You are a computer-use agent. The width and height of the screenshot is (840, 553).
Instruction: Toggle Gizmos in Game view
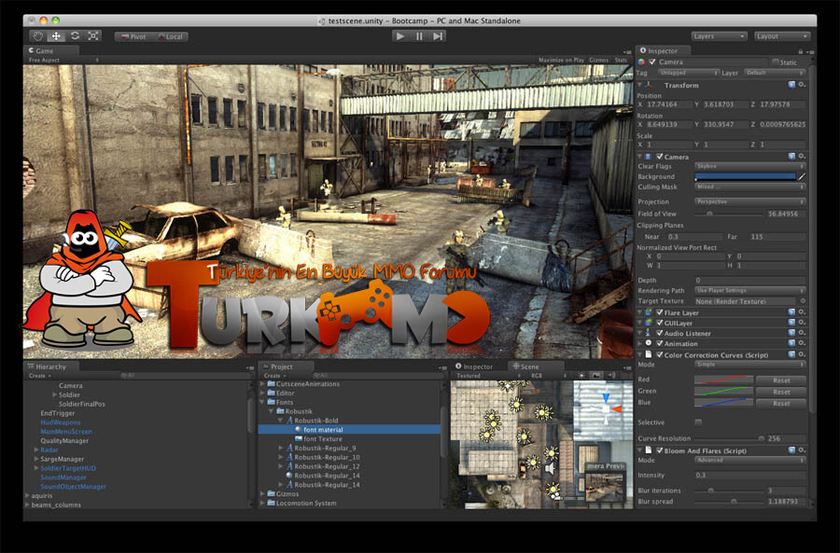coord(598,60)
